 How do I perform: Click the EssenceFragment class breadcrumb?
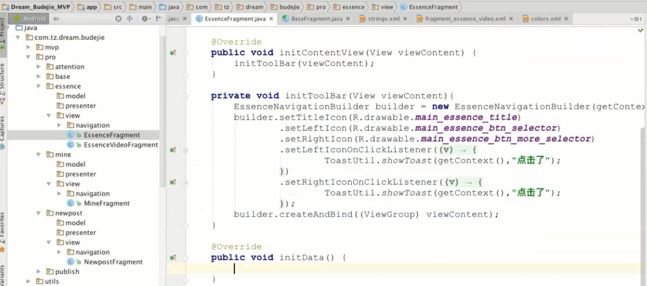click(429, 7)
